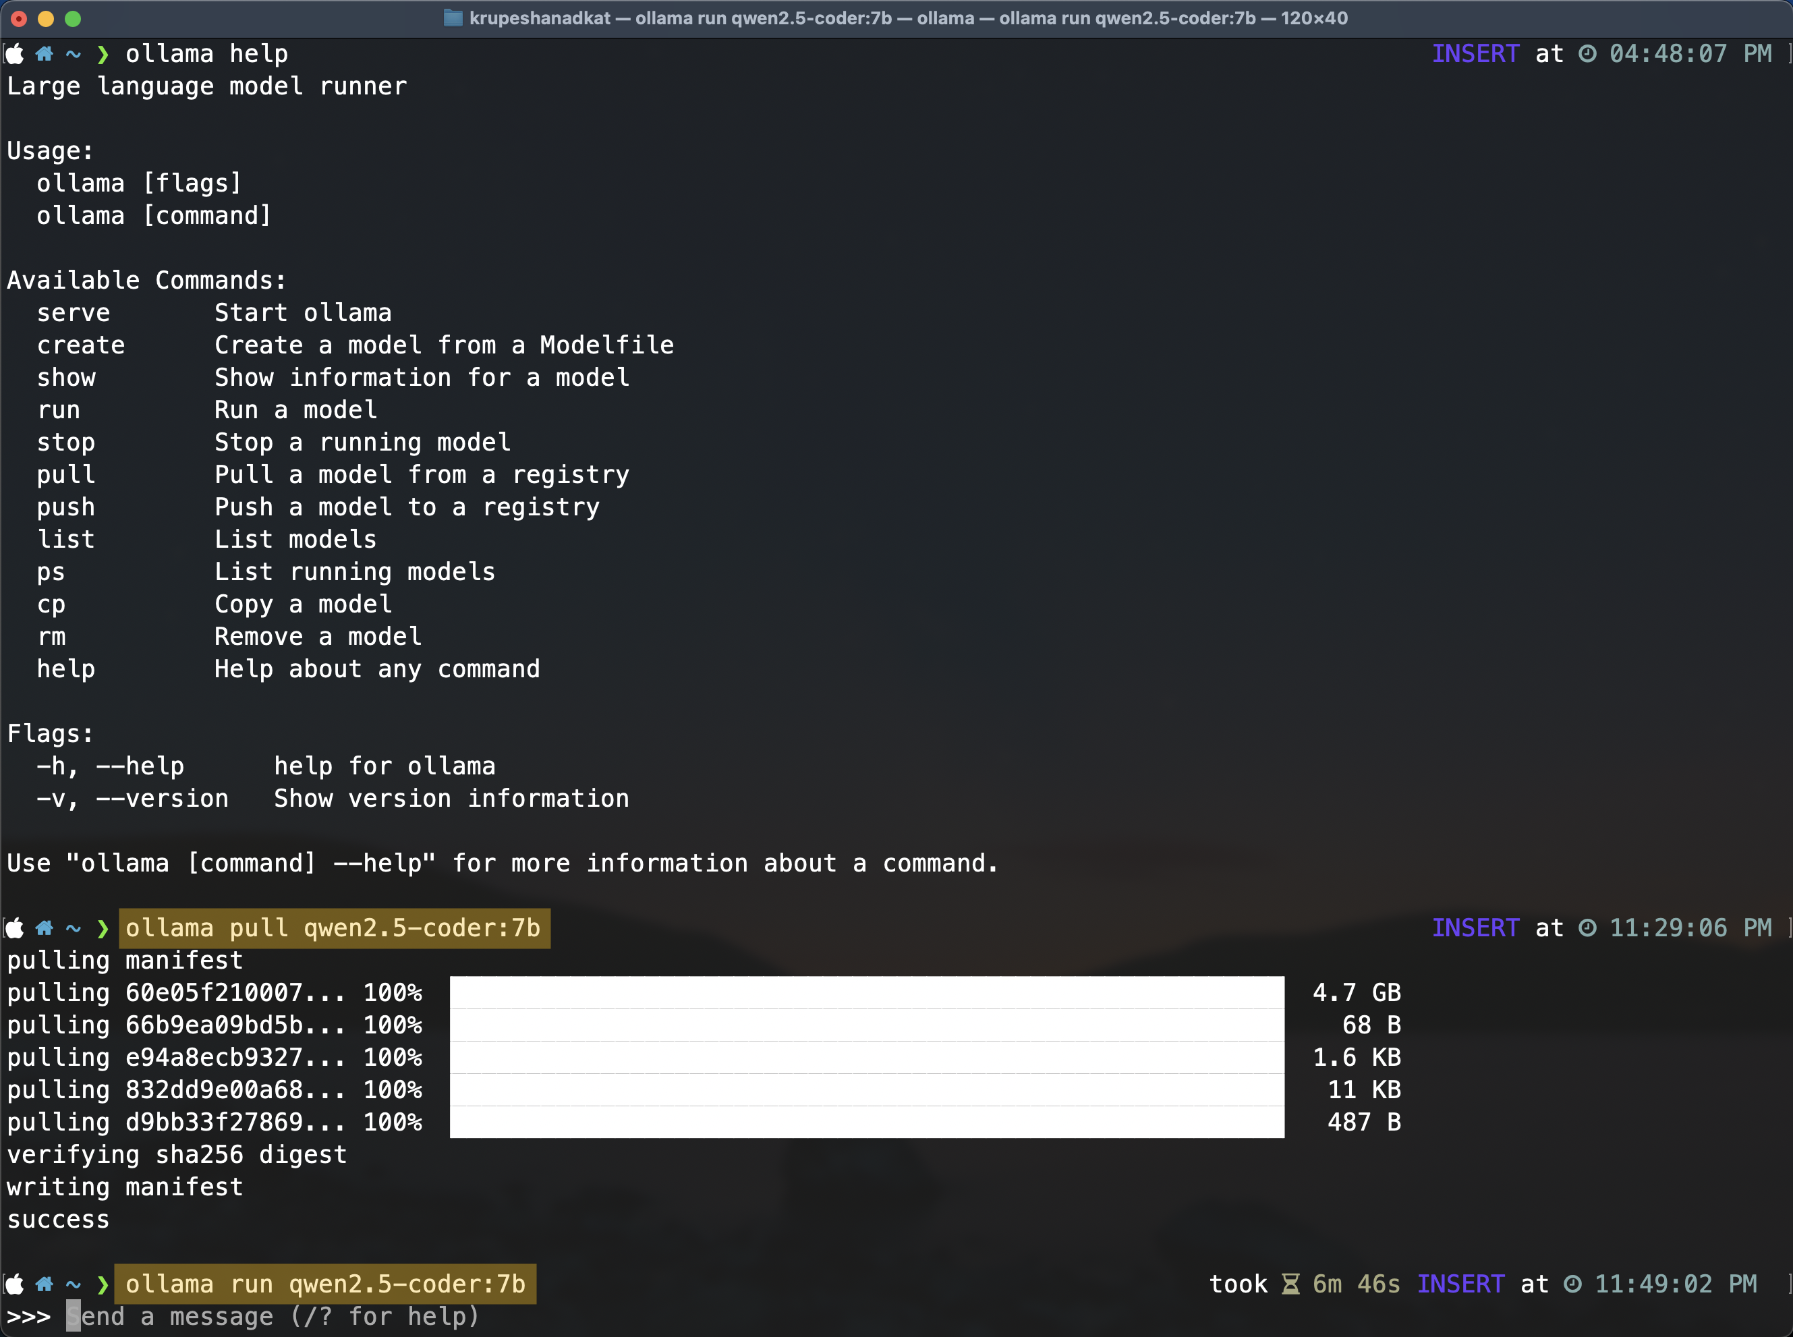Click the 'help' command name in the list
Screen dimensions: 1793x1337
click(66, 669)
